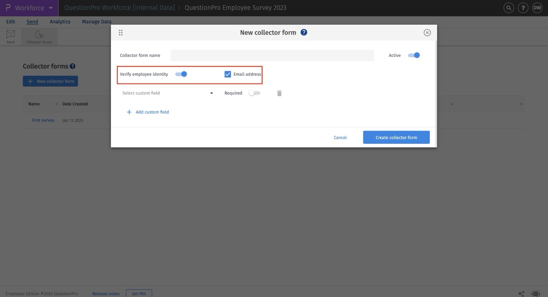Open the First survey link
Screen dimensions: 548x297
[43, 120]
